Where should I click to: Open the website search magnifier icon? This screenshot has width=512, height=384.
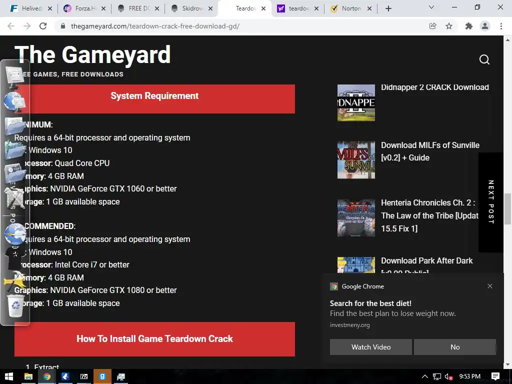484,59
